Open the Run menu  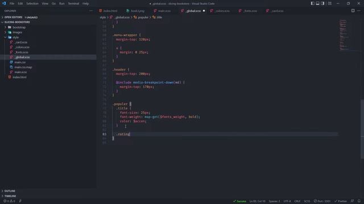click(62, 3)
